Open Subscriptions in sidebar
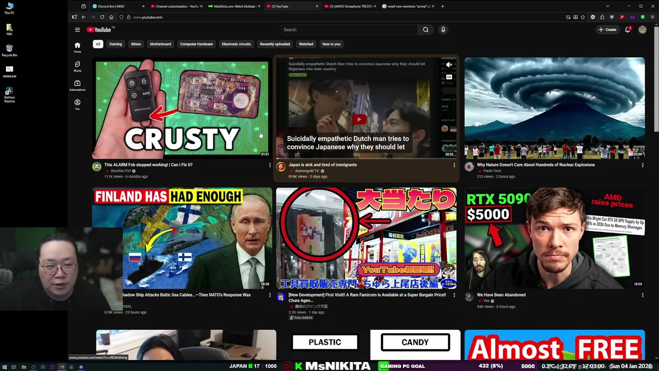The height and width of the screenshot is (371, 659). pos(77,86)
